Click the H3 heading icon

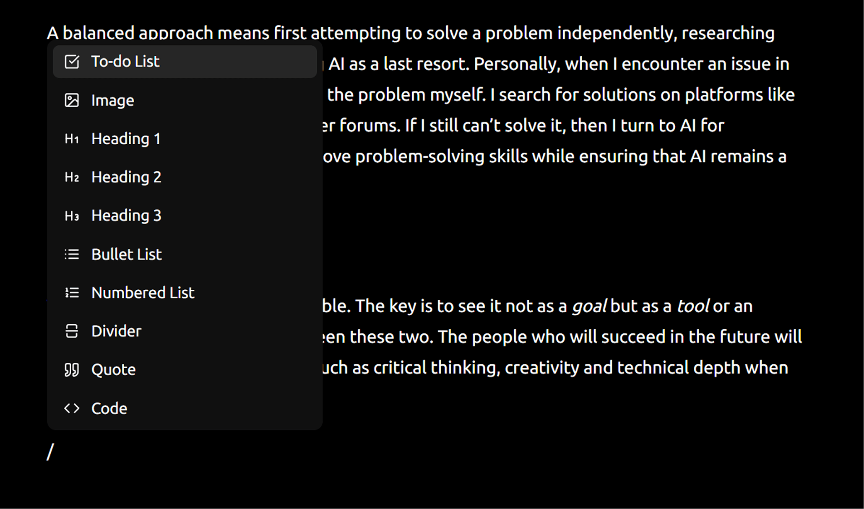coord(72,216)
